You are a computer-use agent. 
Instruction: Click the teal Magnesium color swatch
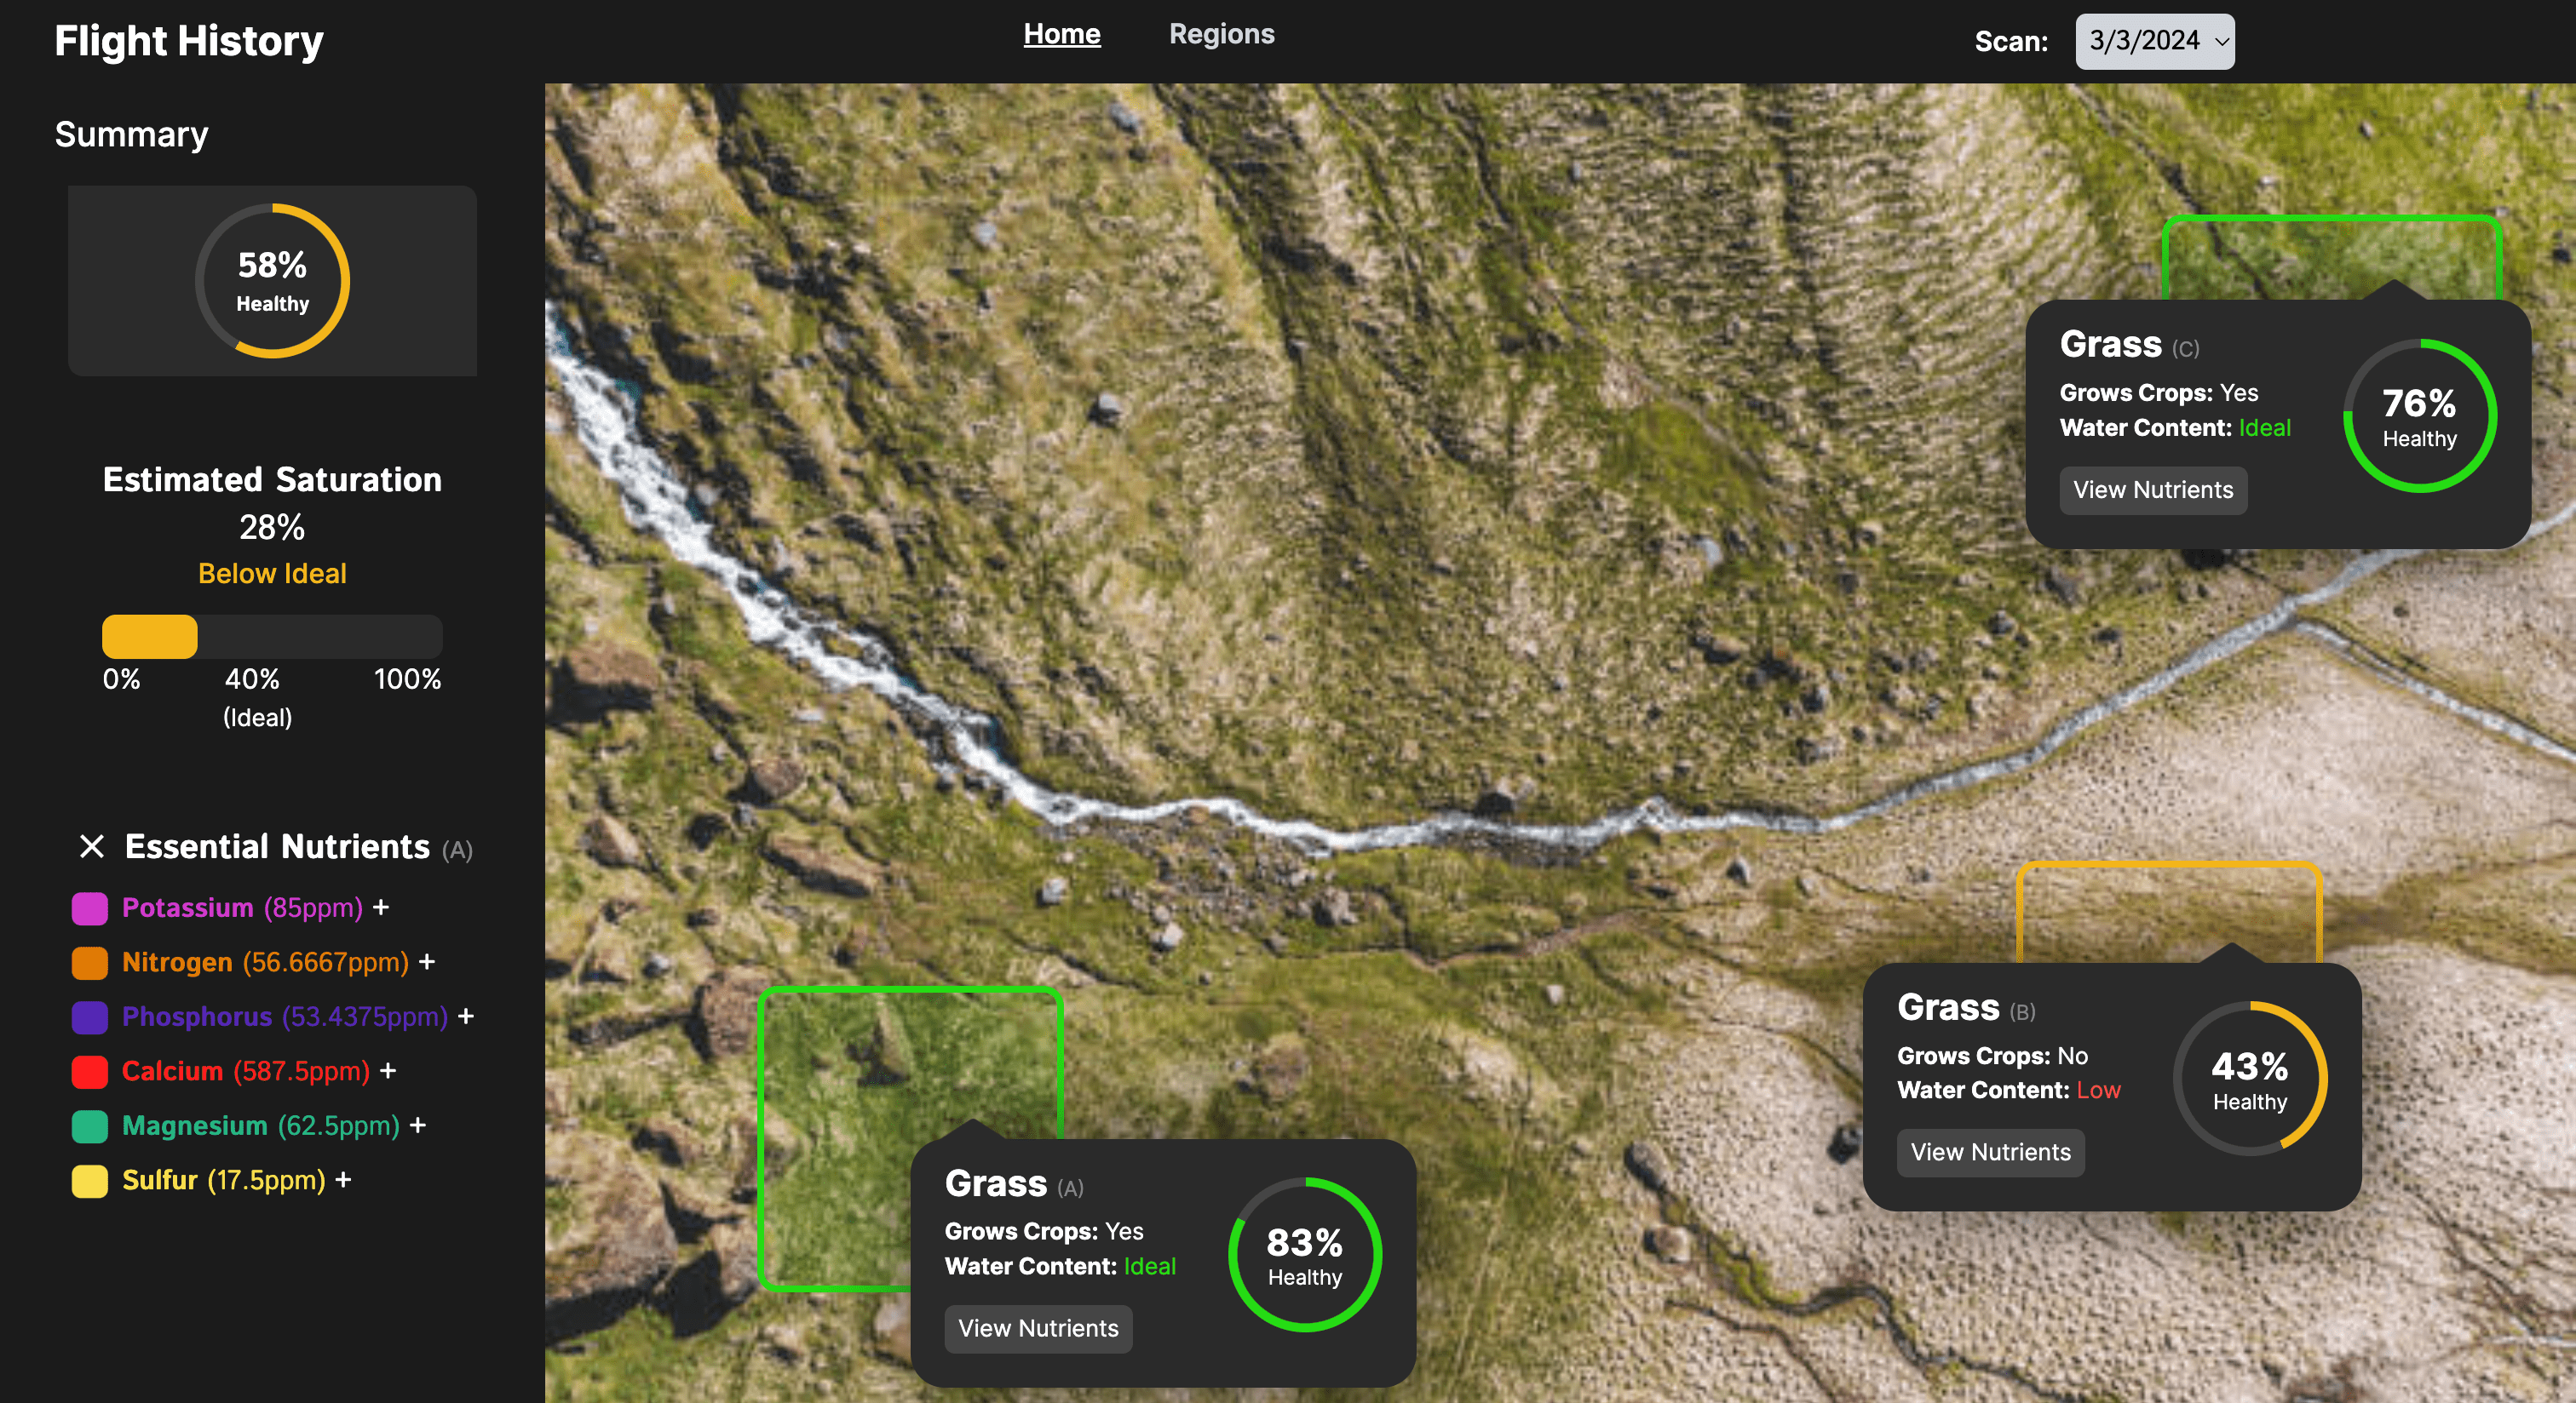(x=90, y=1126)
